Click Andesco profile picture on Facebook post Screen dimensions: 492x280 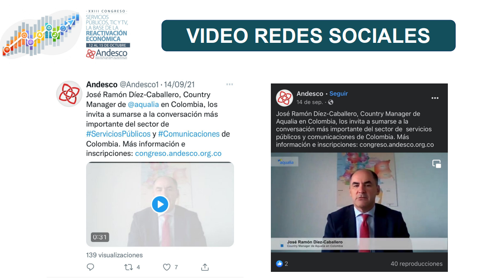click(x=285, y=98)
